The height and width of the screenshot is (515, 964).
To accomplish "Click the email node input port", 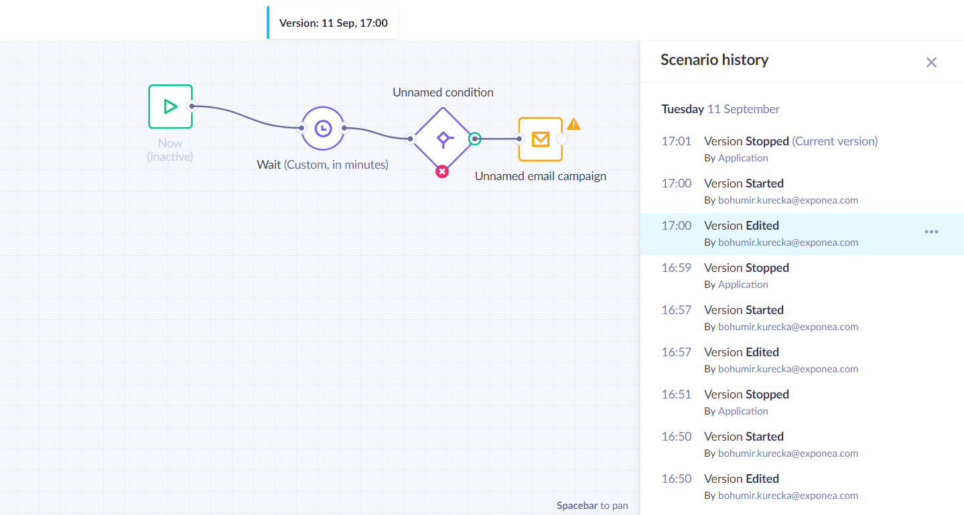I will (519, 139).
